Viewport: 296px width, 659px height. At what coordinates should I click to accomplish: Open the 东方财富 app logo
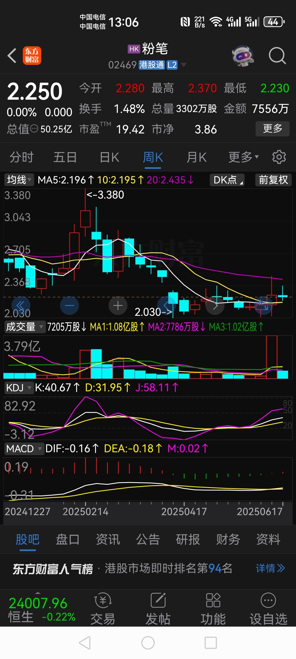(x=32, y=56)
